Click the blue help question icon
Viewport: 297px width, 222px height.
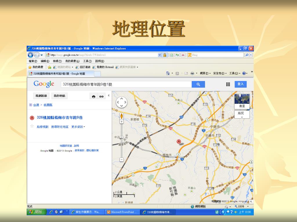244,73
